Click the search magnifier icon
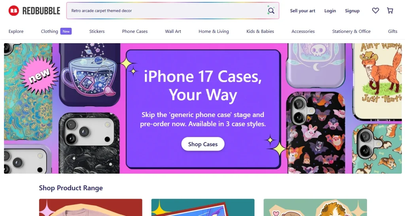 click(271, 11)
